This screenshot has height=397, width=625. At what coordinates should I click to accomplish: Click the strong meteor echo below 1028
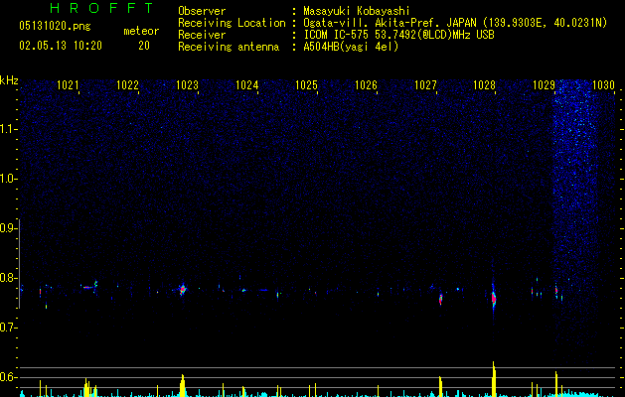point(494,298)
